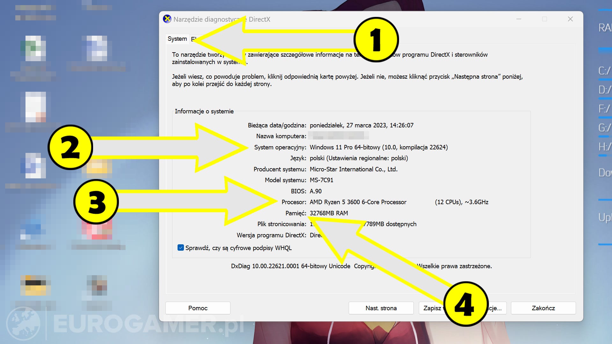Close the DirectX diagnostic window
612x344 pixels.
[x=570, y=19]
